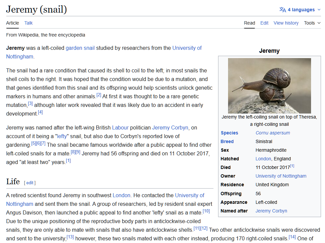Follow the Labour party link
This screenshot has width=325, height=243.
[120, 127]
